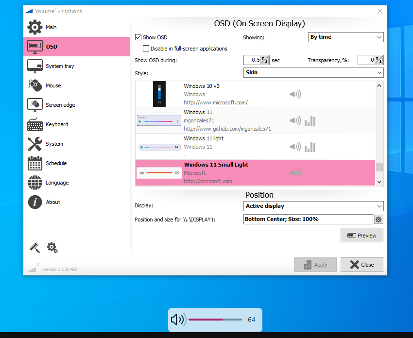Screen dimensions: 413x338
Task: Select Windows 11 skin thumbnail by mgonzales71
Action: pos(159,120)
